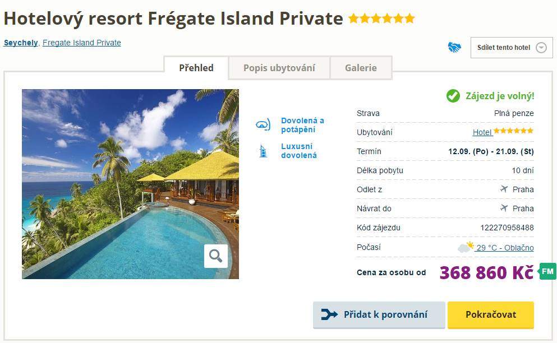Follow the Fregate Island Private link
Screen dimensions: 557x343
click(x=81, y=43)
